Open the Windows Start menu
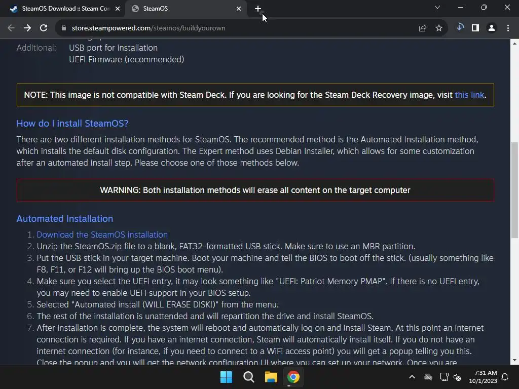This screenshot has width=519, height=389. [227, 377]
